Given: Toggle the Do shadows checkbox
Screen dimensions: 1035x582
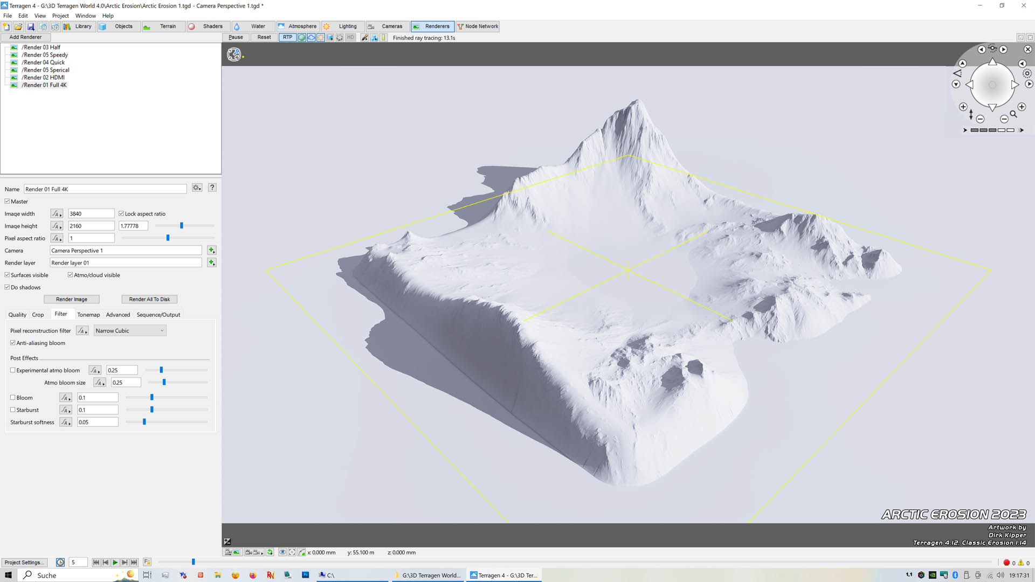Looking at the screenshot, I should (8, 286).
